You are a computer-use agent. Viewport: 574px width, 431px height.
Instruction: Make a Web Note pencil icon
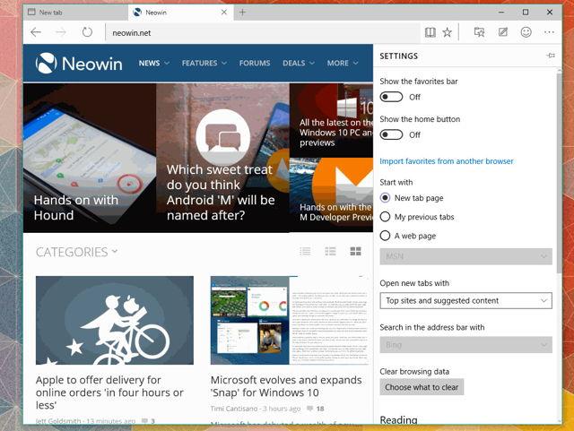(x=503, y=32)
